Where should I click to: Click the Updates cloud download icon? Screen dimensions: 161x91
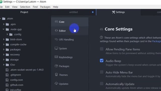pyautogui.click(x=56, y=83)
